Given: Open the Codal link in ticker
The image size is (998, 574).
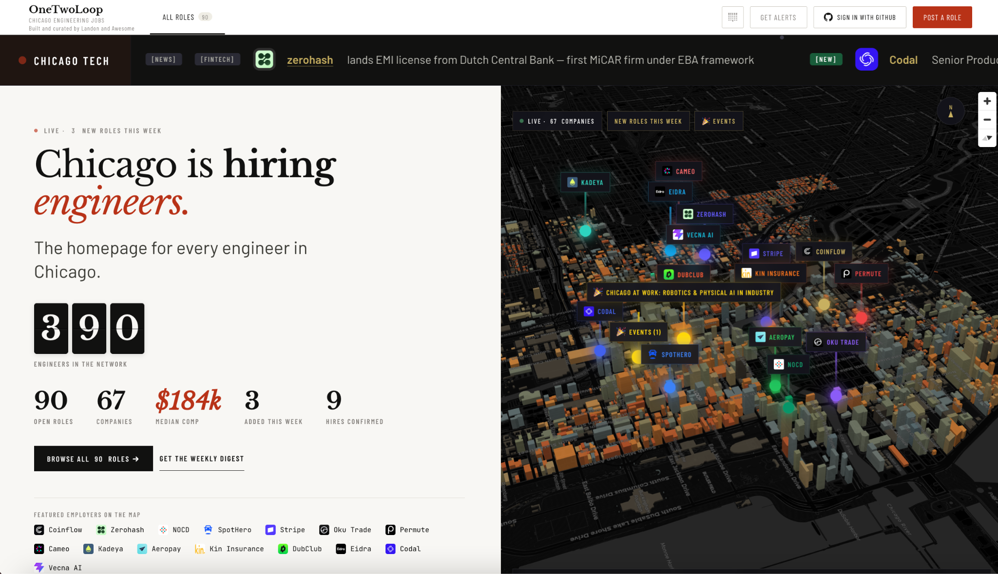Looking at the screenshot, I should [903, 60].
